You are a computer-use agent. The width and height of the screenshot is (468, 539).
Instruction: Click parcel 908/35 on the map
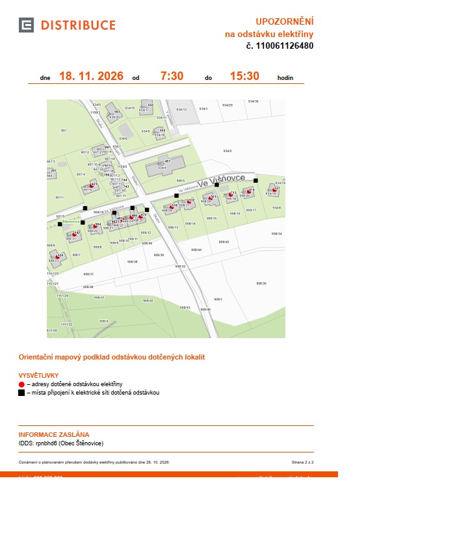(261, 283)
